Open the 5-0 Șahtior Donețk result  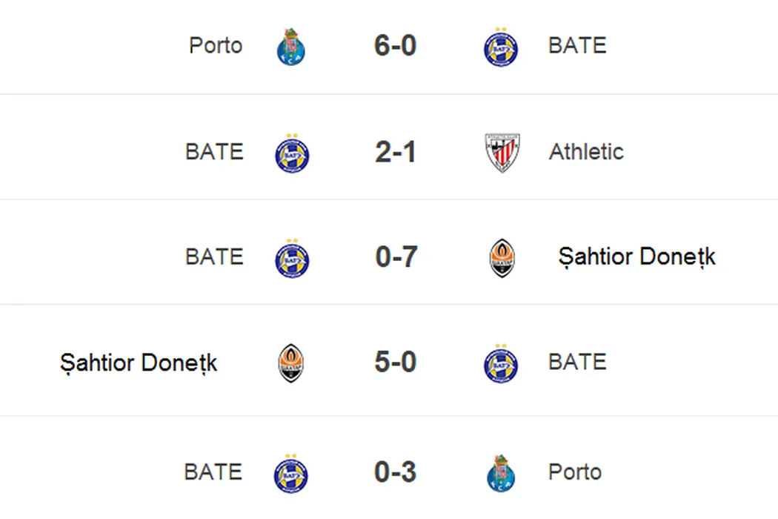click(396, 363)
